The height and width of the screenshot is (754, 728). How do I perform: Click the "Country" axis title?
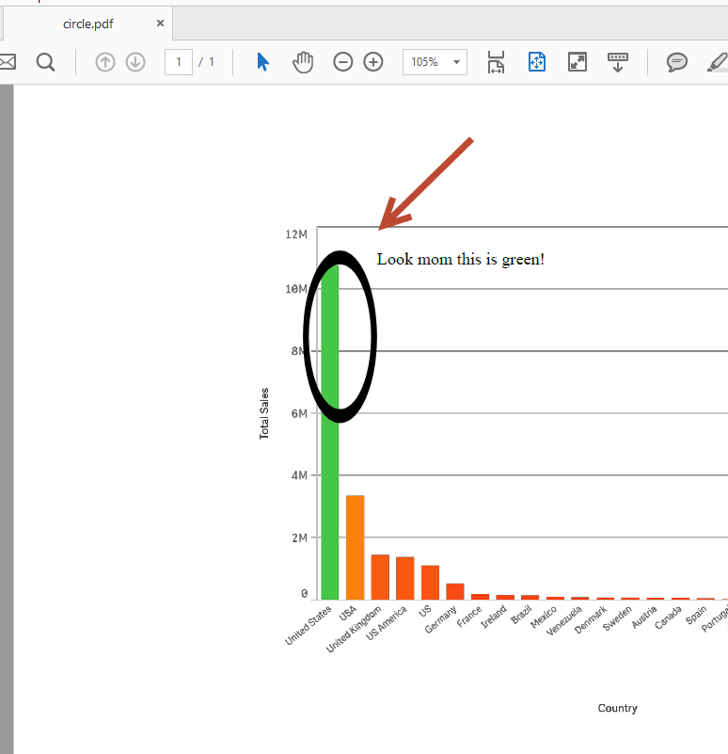coord(617,708)
